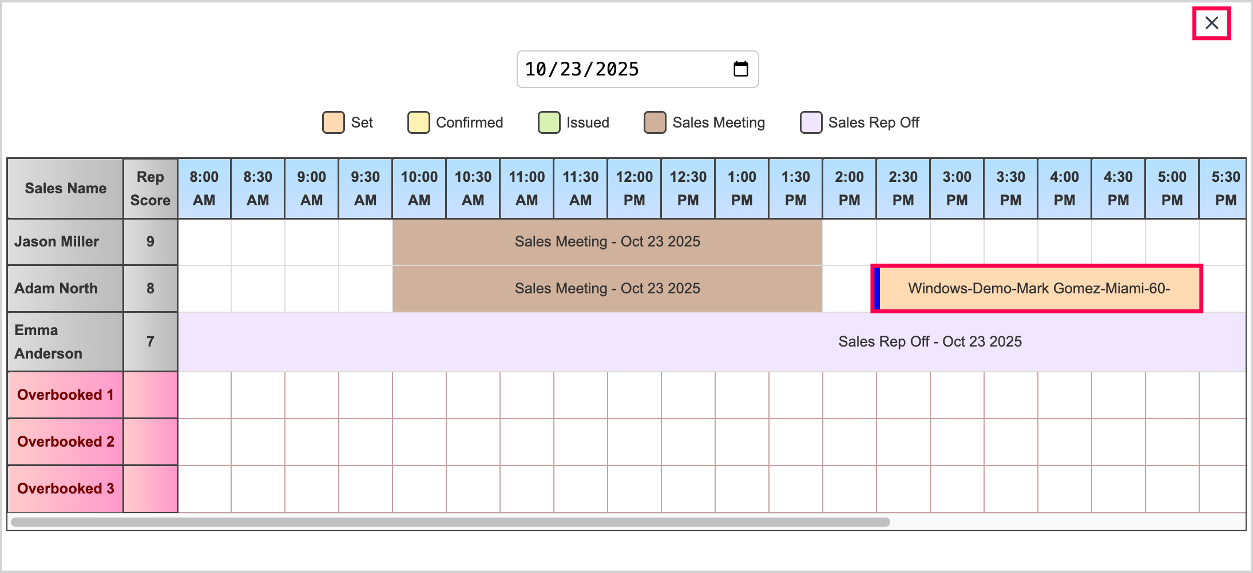Click the Sales Meeting legend swatch

655,122
